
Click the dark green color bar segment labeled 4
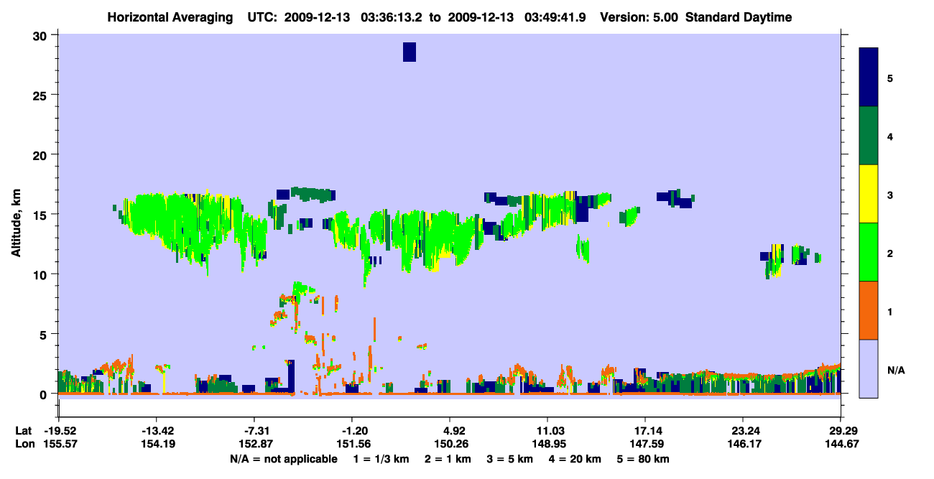(x=869, y=136)
